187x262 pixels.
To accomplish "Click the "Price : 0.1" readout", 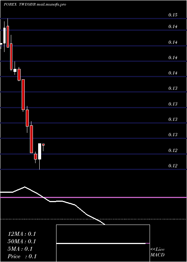I will coord(22,256).
